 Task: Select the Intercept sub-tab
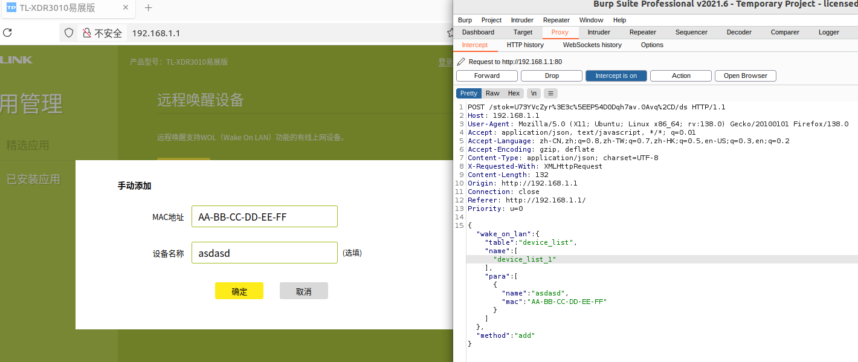coord(474,45)
